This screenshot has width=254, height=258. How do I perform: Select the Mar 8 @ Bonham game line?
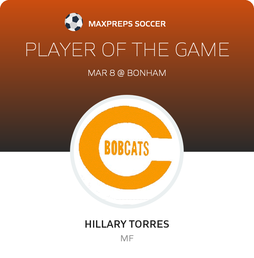(127, 73)
